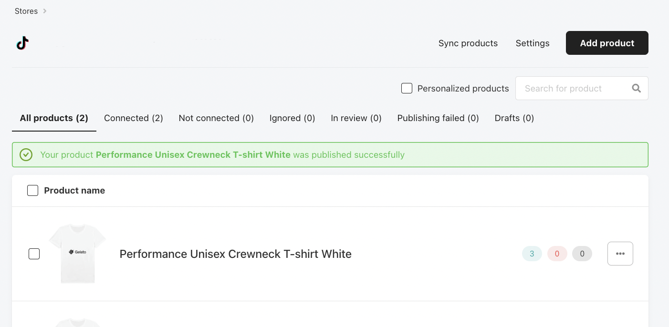This screenshot has height=327, width=669.
Task: Switch to the Connected (2) tab
Action: [x=134, y=118]
